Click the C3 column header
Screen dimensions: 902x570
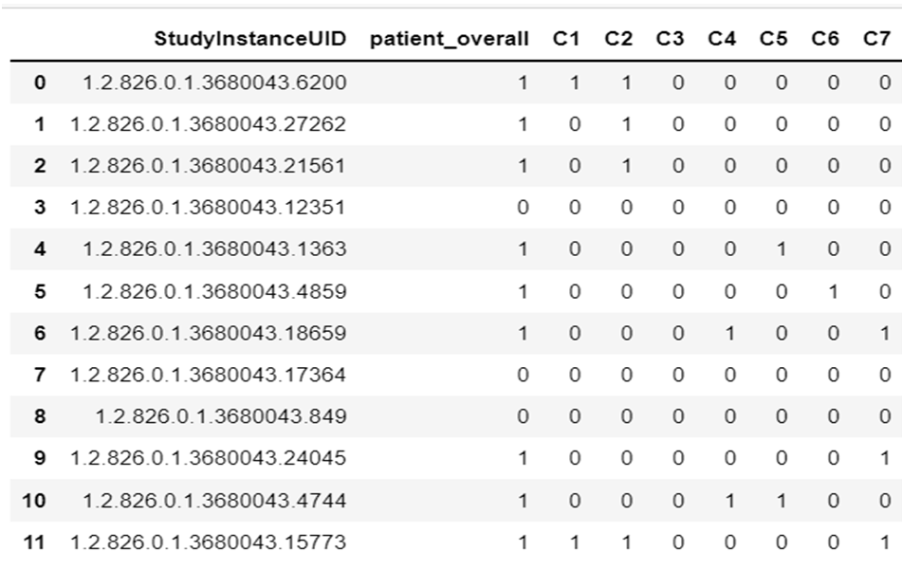(670, 39)
